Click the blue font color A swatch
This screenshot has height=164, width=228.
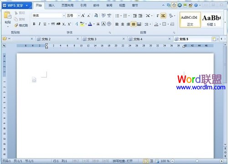(90, 24)
